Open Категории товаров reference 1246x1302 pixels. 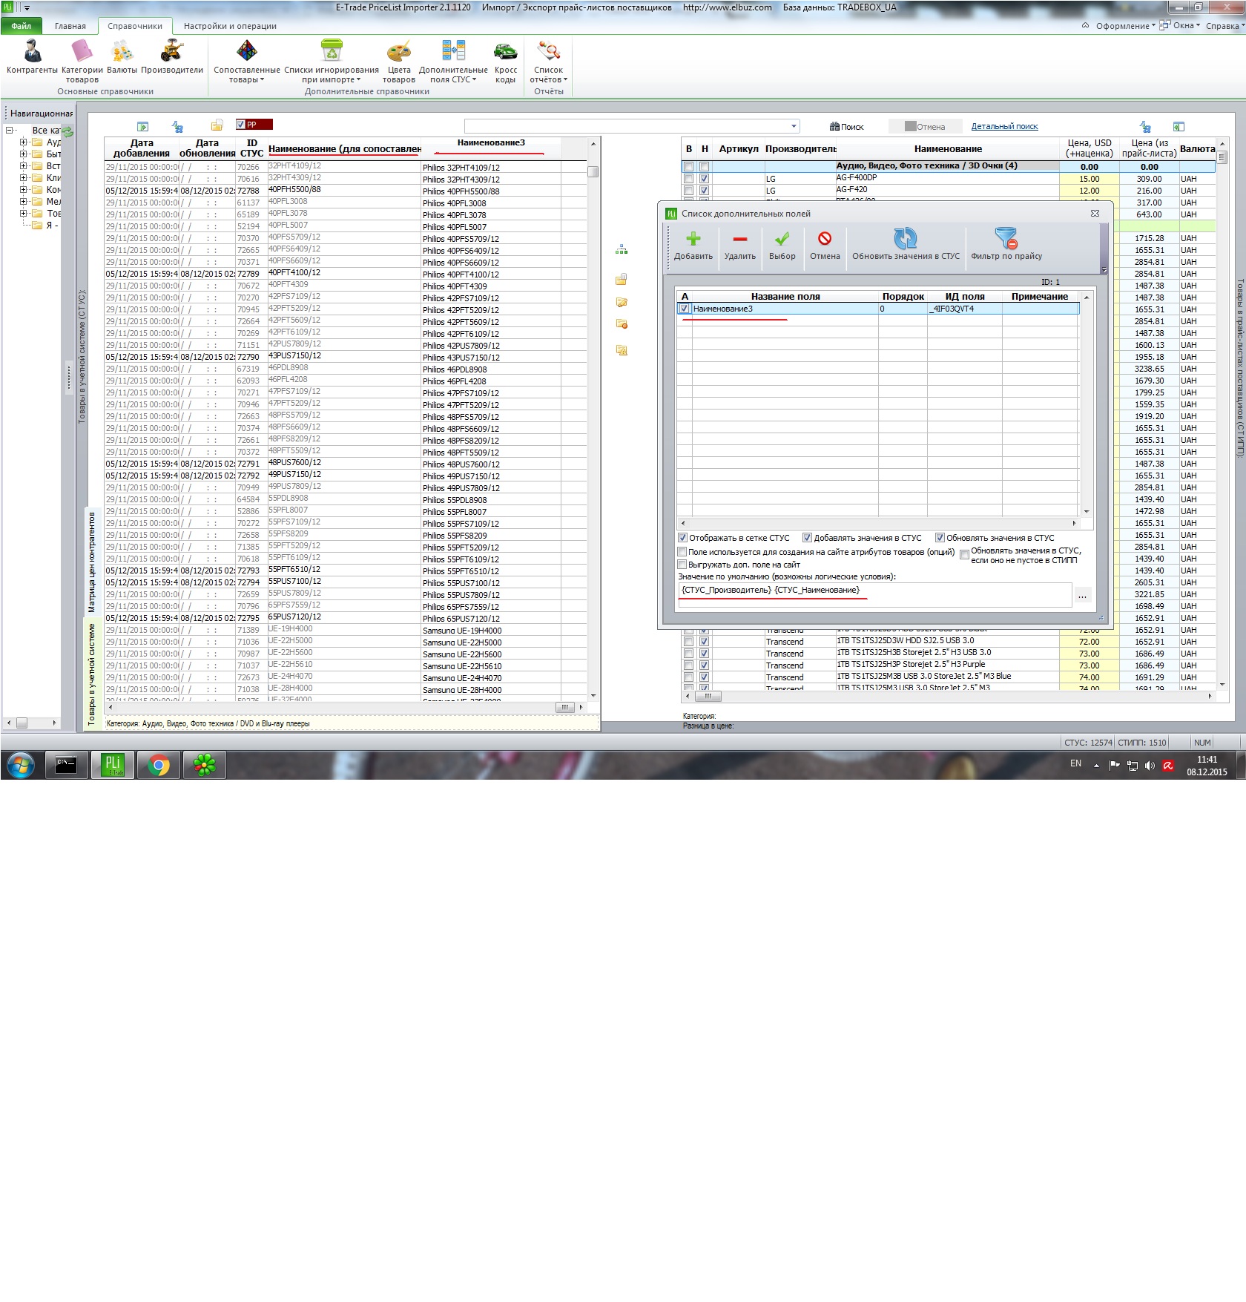pos(82,61)
